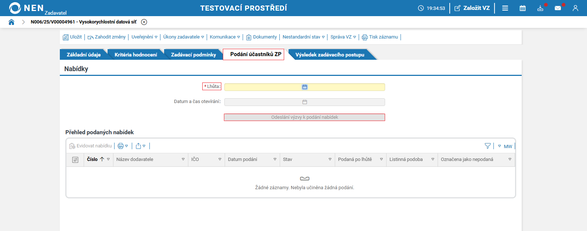The width and height of the screenshot is (587, 231).
Task: Click Zahodit změny
Action: [106, 37]
